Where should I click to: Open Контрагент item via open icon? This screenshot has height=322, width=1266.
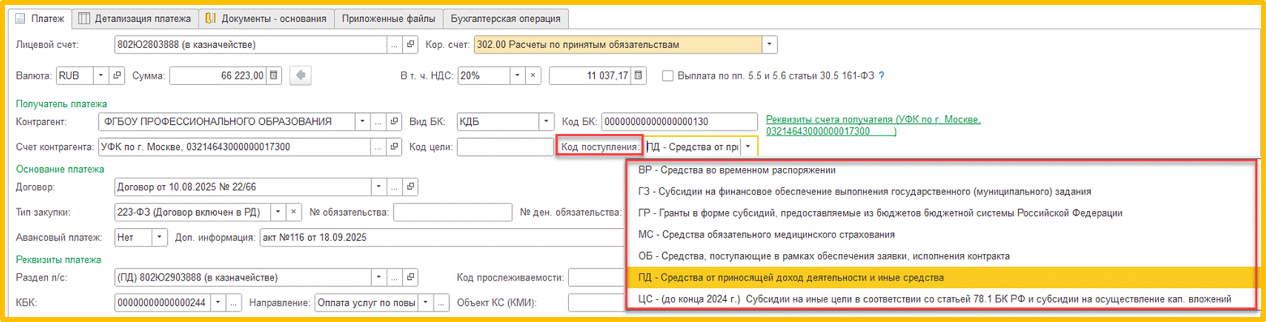coord(395,122)
